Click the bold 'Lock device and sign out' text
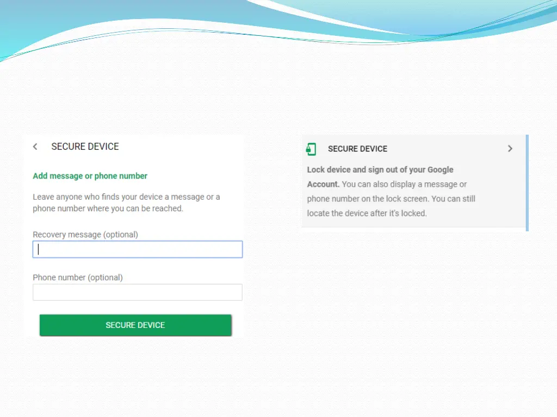The width and height of the screenshot is (557, 417). (380, 170)
